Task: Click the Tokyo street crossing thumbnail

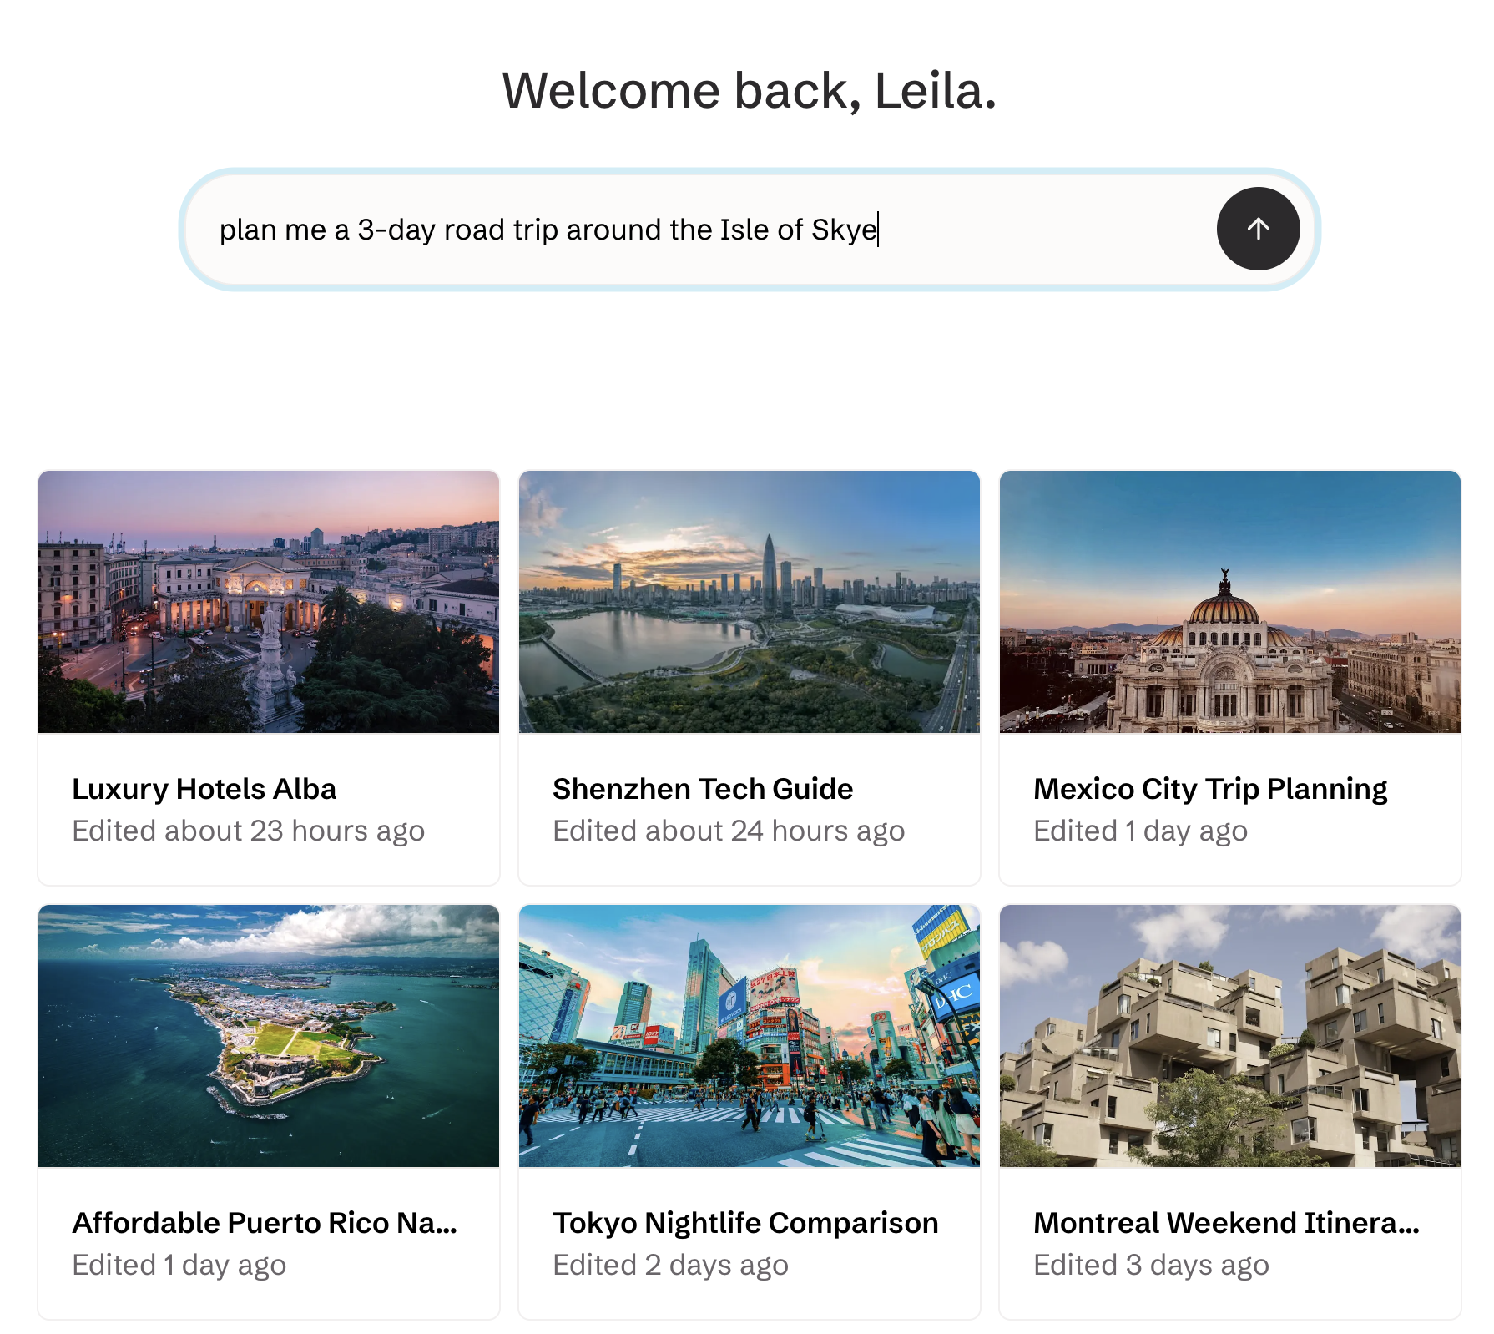Action: pyautogui.click(x=750, y=1036)
